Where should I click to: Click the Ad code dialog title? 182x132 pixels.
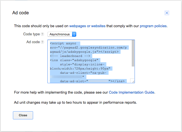[20, 13]
